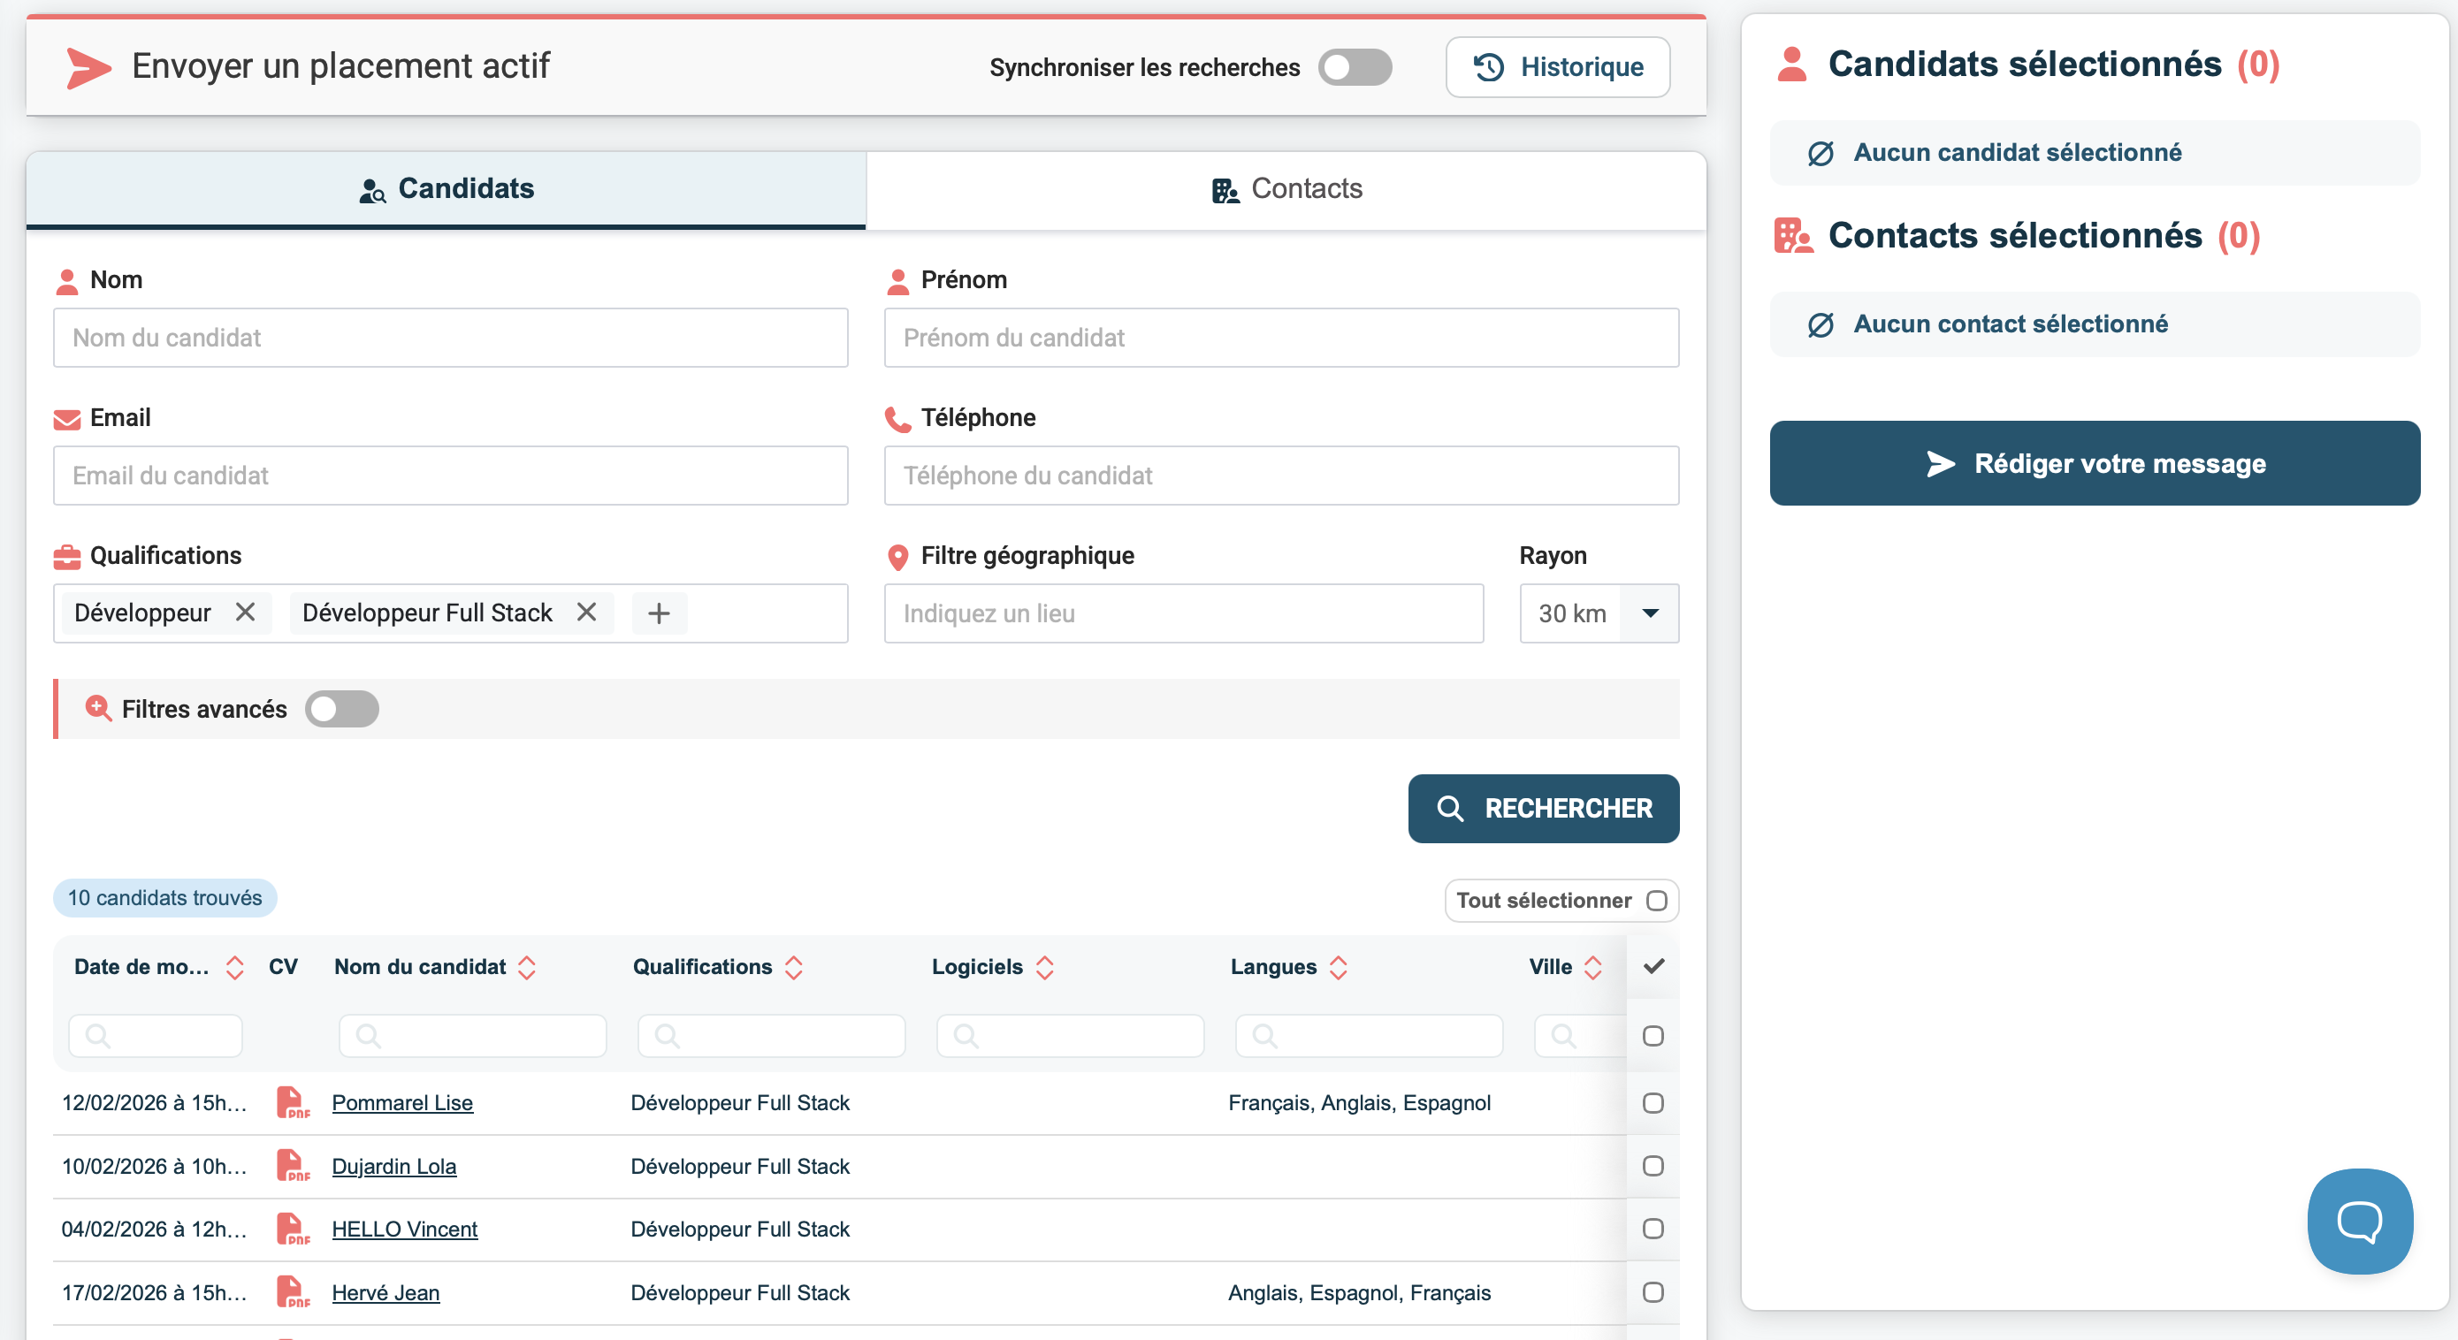Sort by Nom du candidat column

click(527, 967)
